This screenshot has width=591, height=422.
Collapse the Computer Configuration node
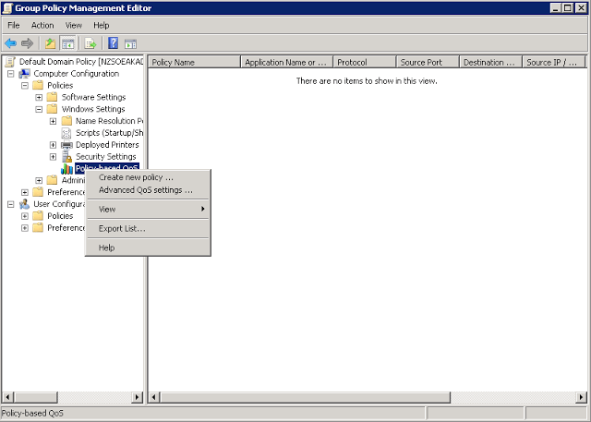click(x=11, y=74)
